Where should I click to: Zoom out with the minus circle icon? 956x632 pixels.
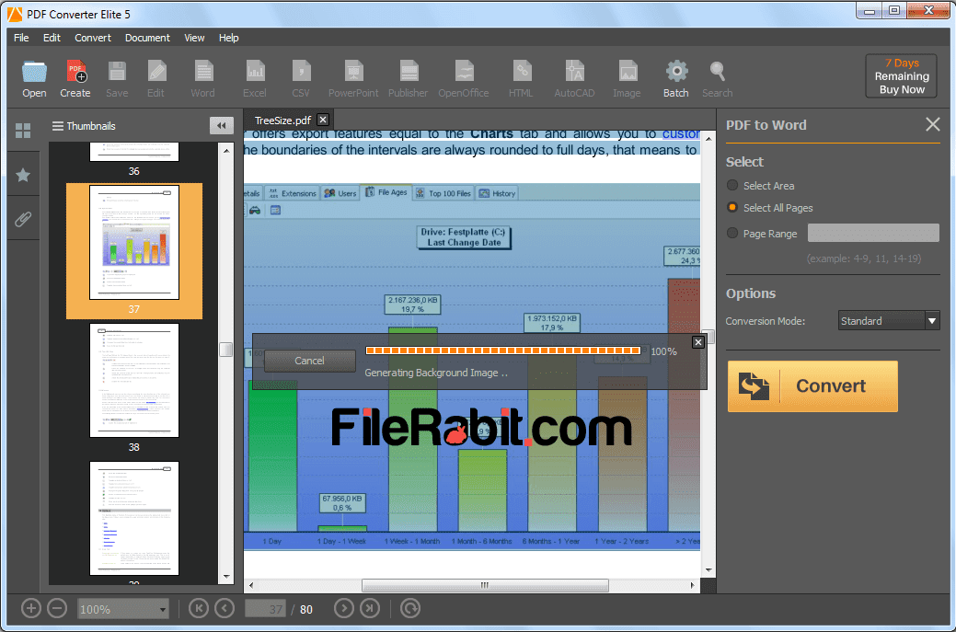57,608
